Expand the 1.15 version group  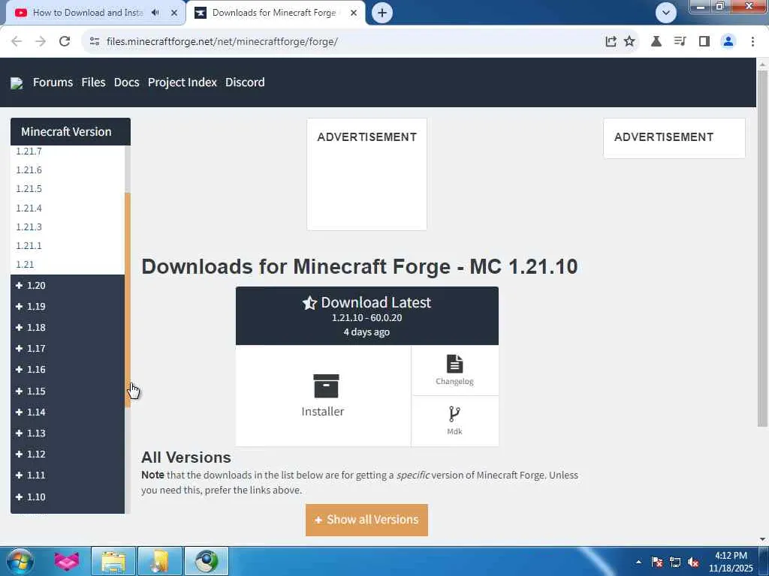point(67,391)
